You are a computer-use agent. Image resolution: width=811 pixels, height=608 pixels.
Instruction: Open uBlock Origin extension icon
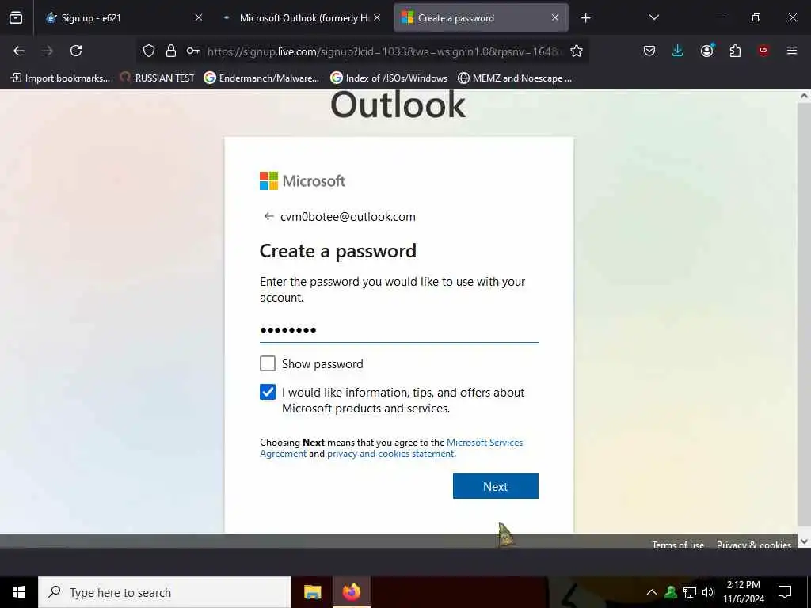[x=763, y=51]
